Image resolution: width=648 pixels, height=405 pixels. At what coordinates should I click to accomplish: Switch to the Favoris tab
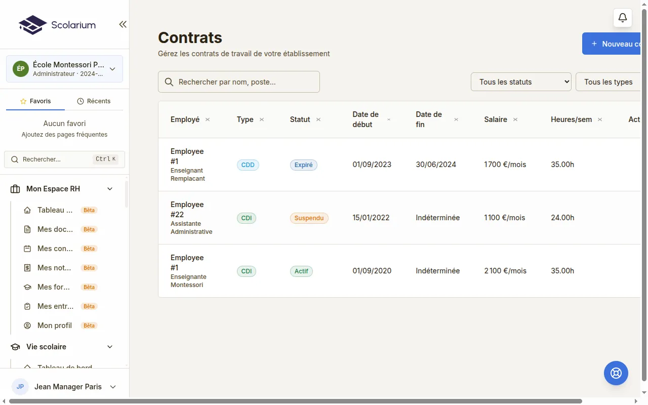coord(35,101)
